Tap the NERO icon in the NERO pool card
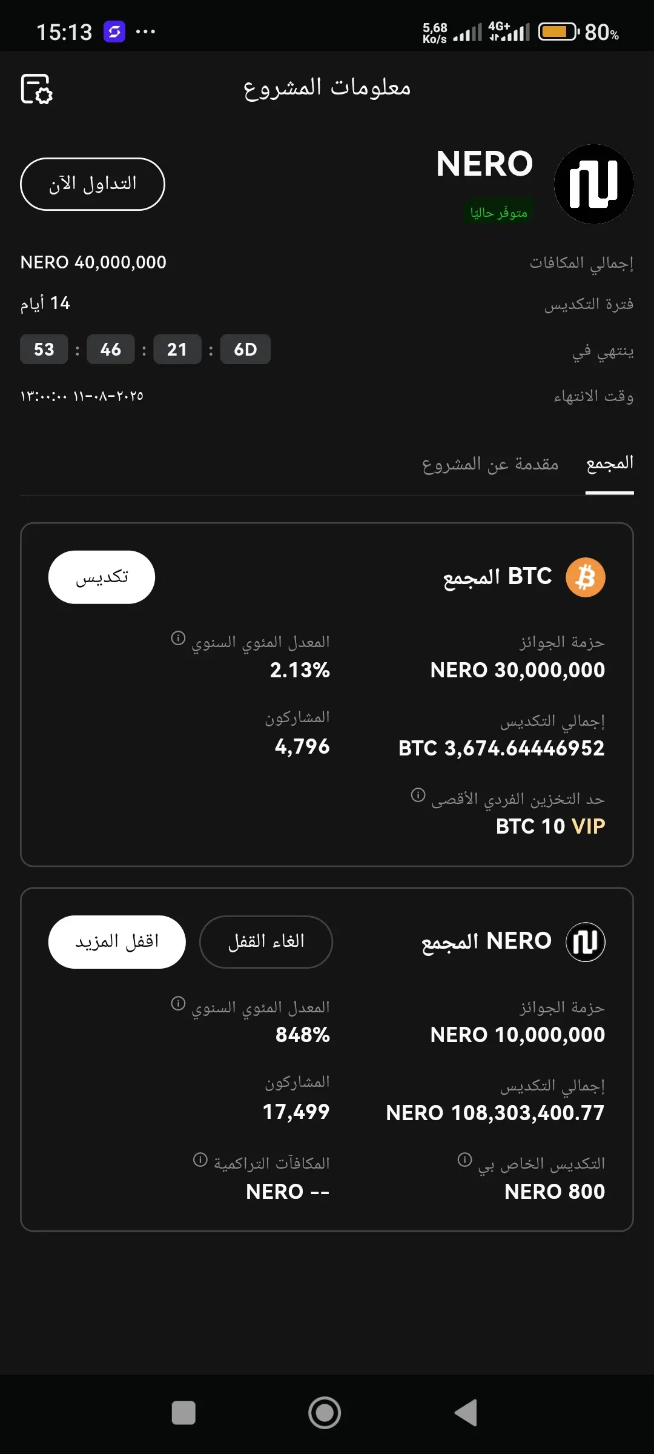 pyautogui.click(x=586, y=942)
